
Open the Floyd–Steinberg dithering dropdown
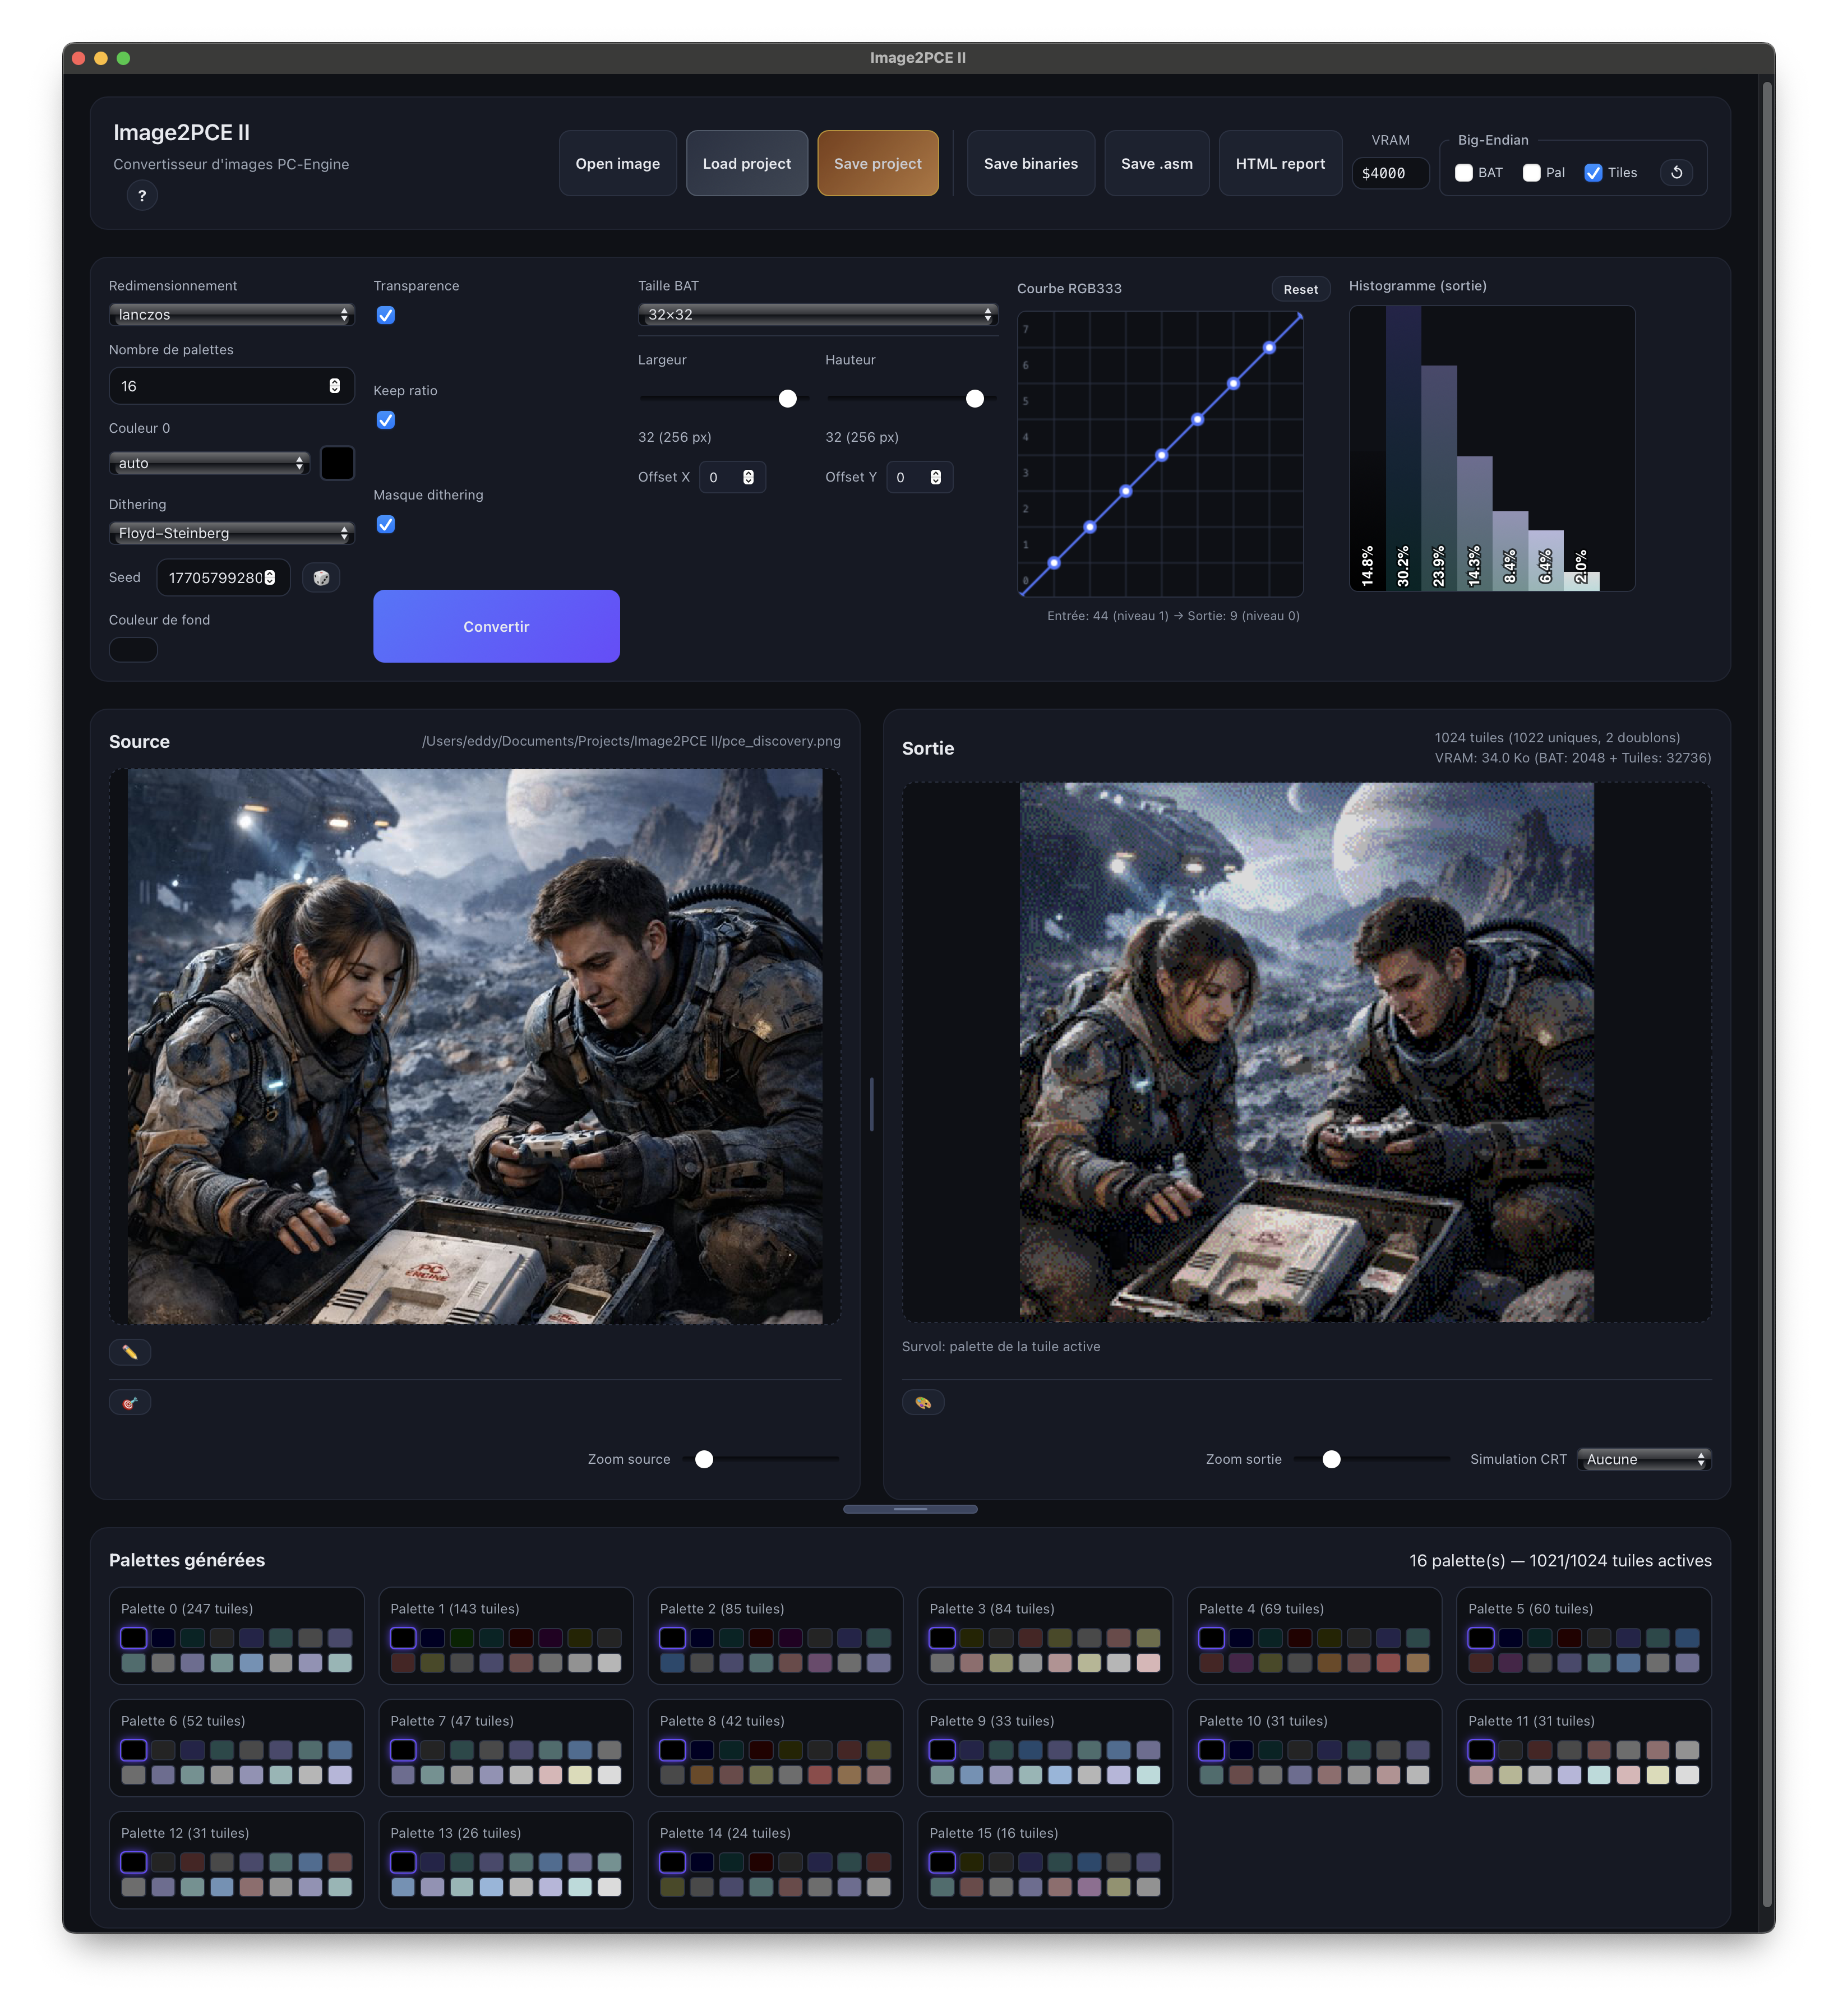coord(231,534)
